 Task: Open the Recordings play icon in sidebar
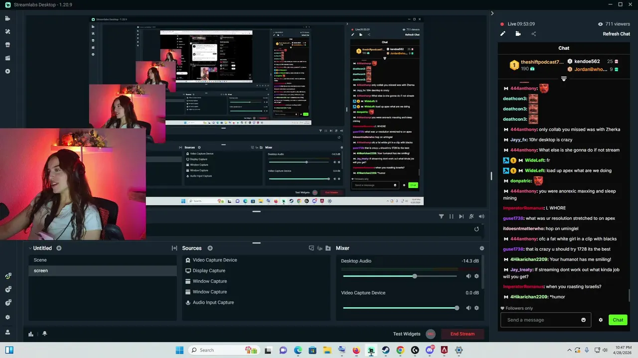[7, 71]
